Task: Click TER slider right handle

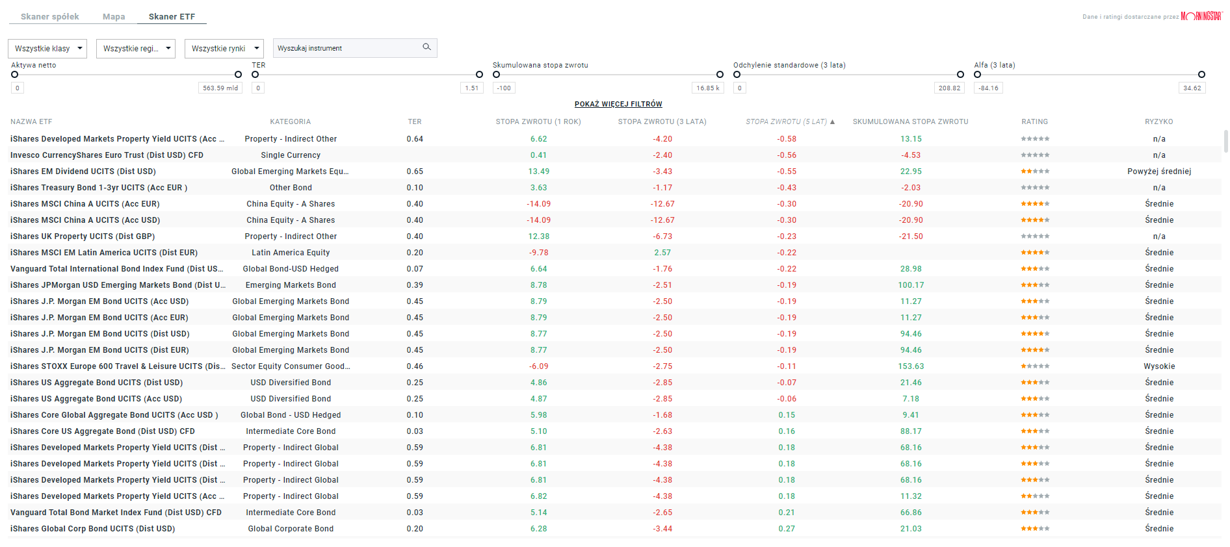Action: (x=479, y=75)
